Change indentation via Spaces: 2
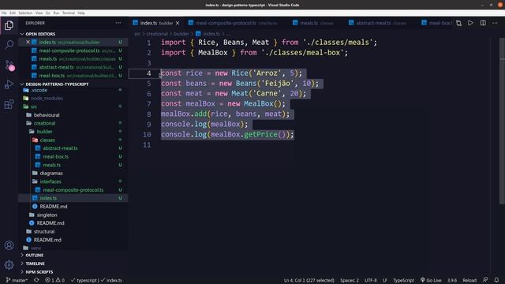 tap(350, 280)
